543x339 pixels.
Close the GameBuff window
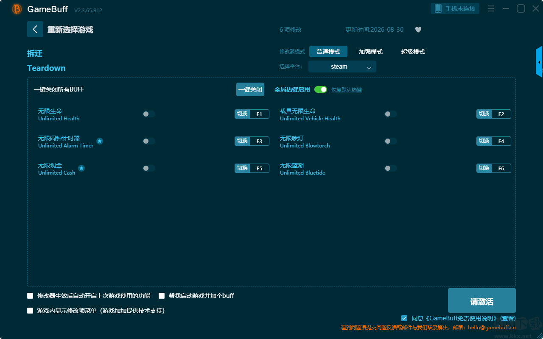click(x=536, y=8)
